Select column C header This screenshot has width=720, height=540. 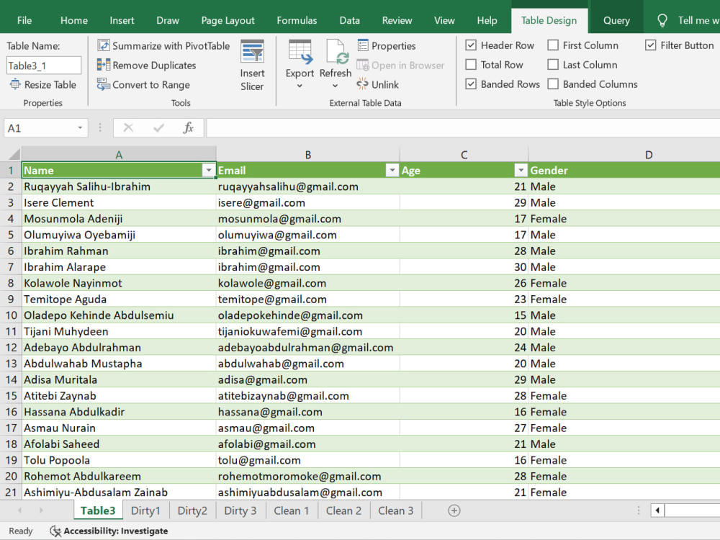464,154
